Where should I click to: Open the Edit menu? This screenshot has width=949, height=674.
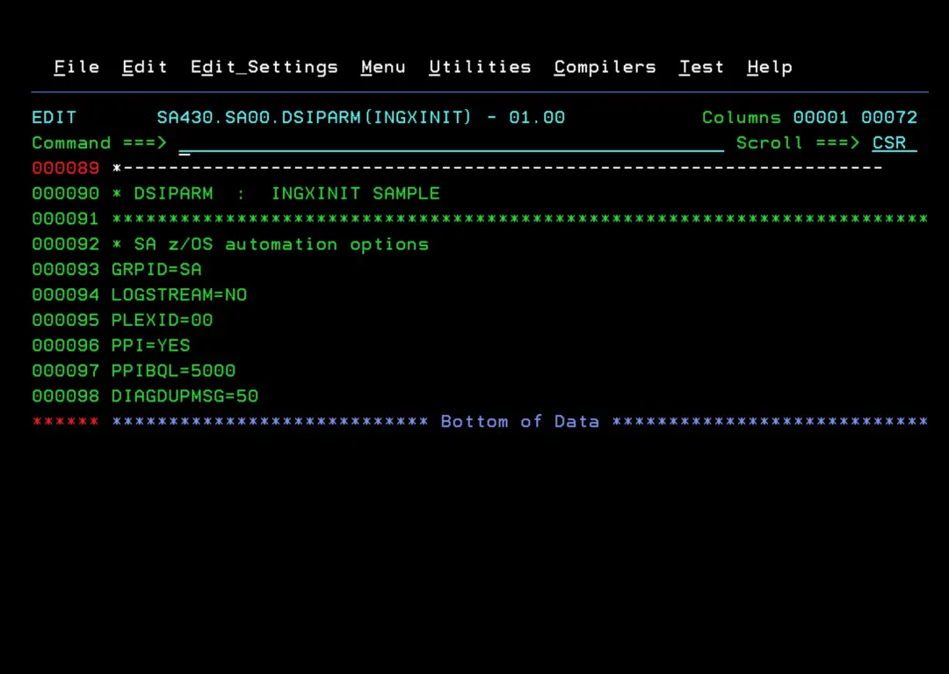click(145, 67)
